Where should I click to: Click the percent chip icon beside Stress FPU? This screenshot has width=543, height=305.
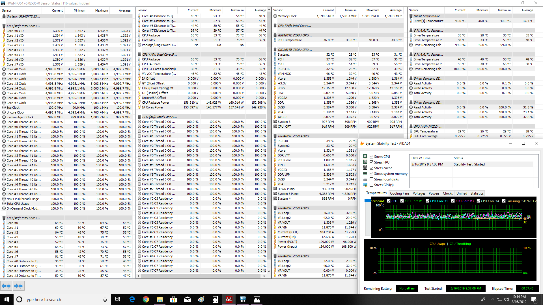[x=365, y=162]
